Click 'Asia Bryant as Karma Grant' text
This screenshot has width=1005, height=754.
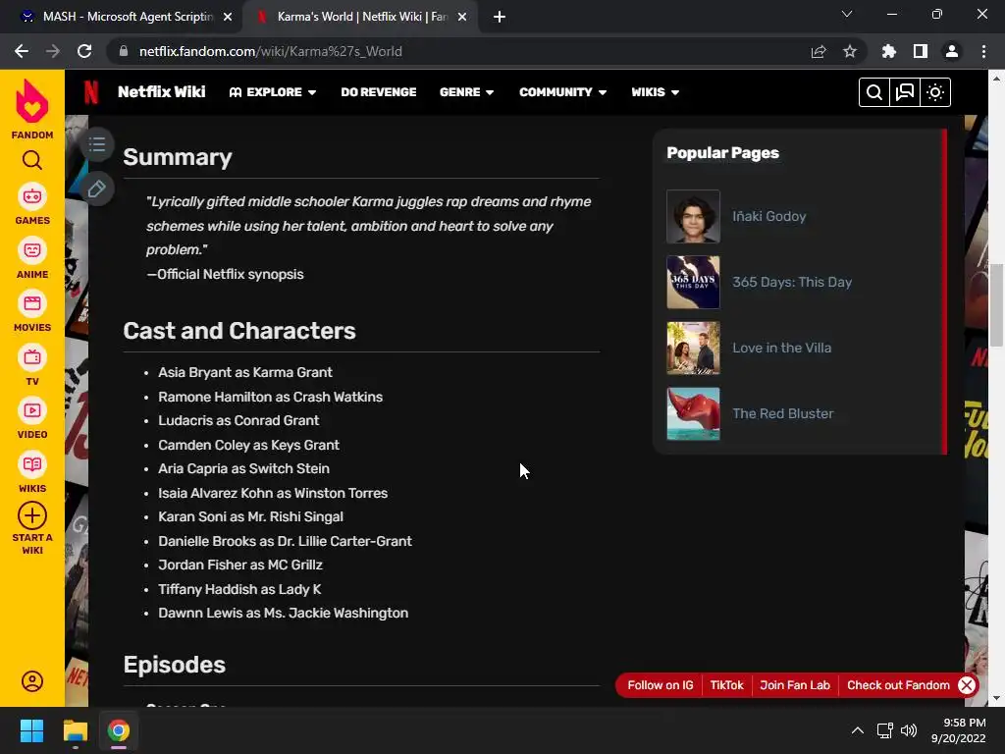[x=244, y=372]
